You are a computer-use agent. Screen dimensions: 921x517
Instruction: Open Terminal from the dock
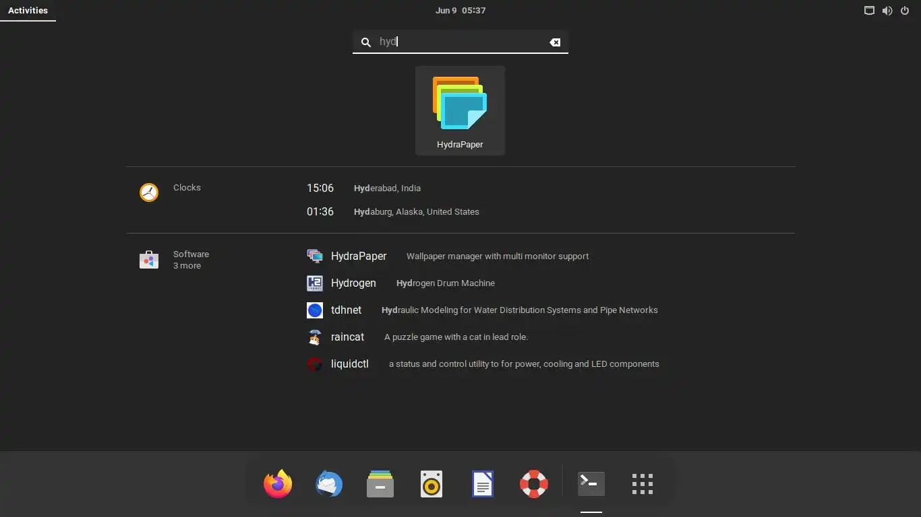[x=591, y=483]
